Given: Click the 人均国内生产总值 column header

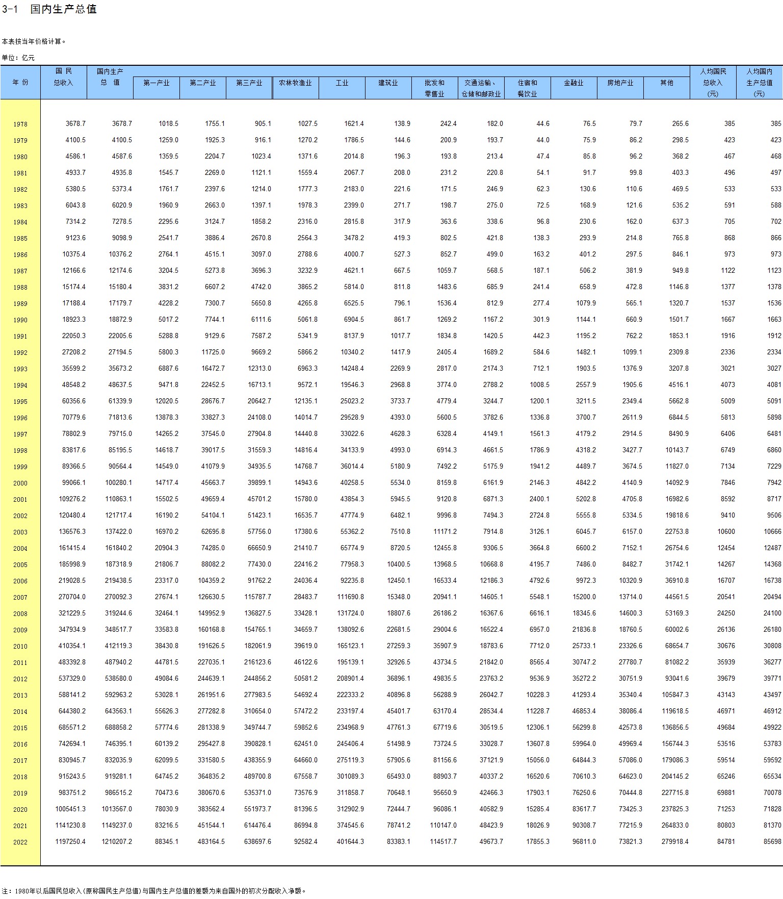Looking at the screenshot, I should (759, 82).
